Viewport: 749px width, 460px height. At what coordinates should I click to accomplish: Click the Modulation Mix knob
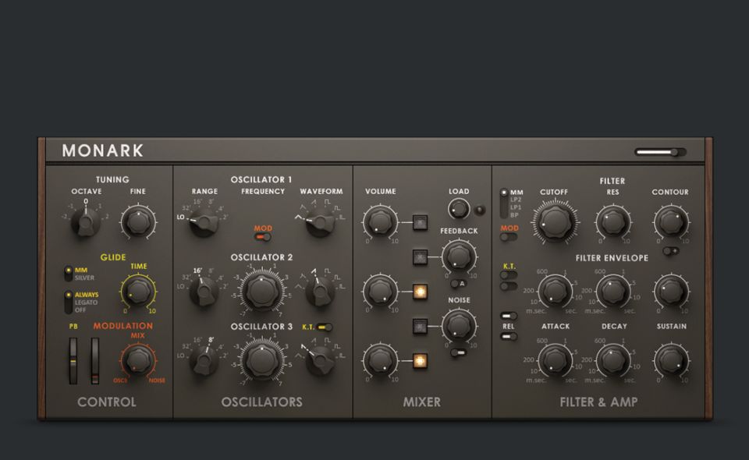point(138,359)
